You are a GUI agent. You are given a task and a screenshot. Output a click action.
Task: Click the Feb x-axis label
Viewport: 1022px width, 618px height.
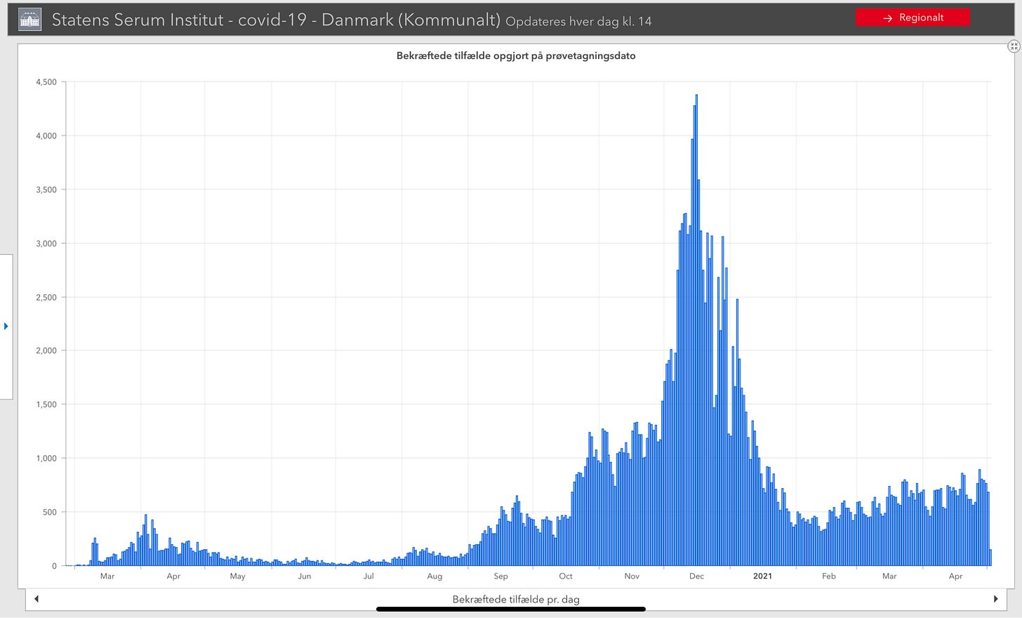pos(829,576)
